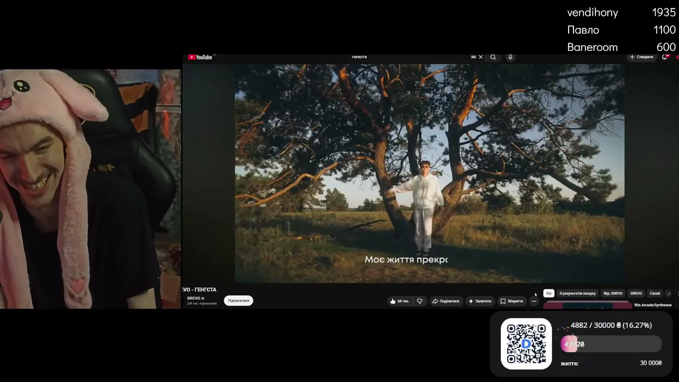Click donor name "Павло"
Screen dimensions: 679x382
click(583, 30)
